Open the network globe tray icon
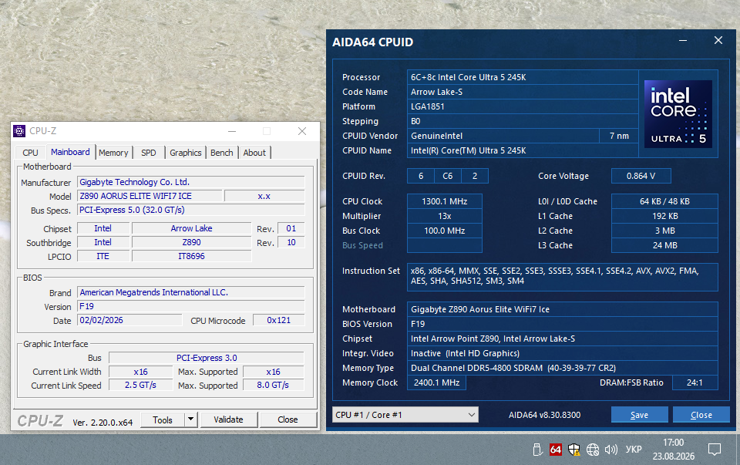Screen dimensions: 740x465 (x=593, y=450)
